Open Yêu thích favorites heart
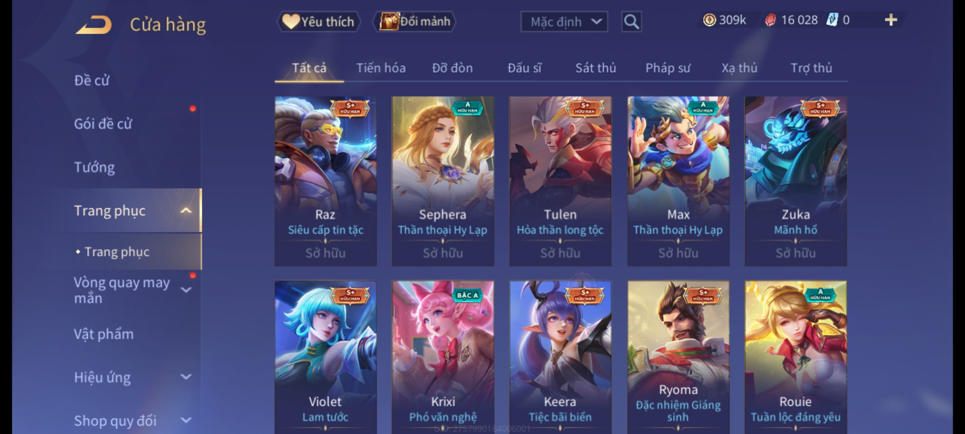Screen dimensions: 965x434 coord(318,22)
